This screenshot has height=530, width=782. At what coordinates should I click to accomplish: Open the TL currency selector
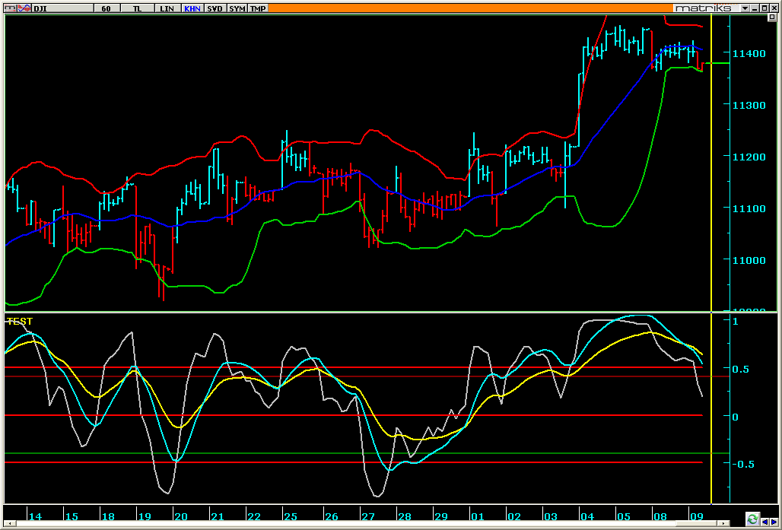[x=137, y=8]
